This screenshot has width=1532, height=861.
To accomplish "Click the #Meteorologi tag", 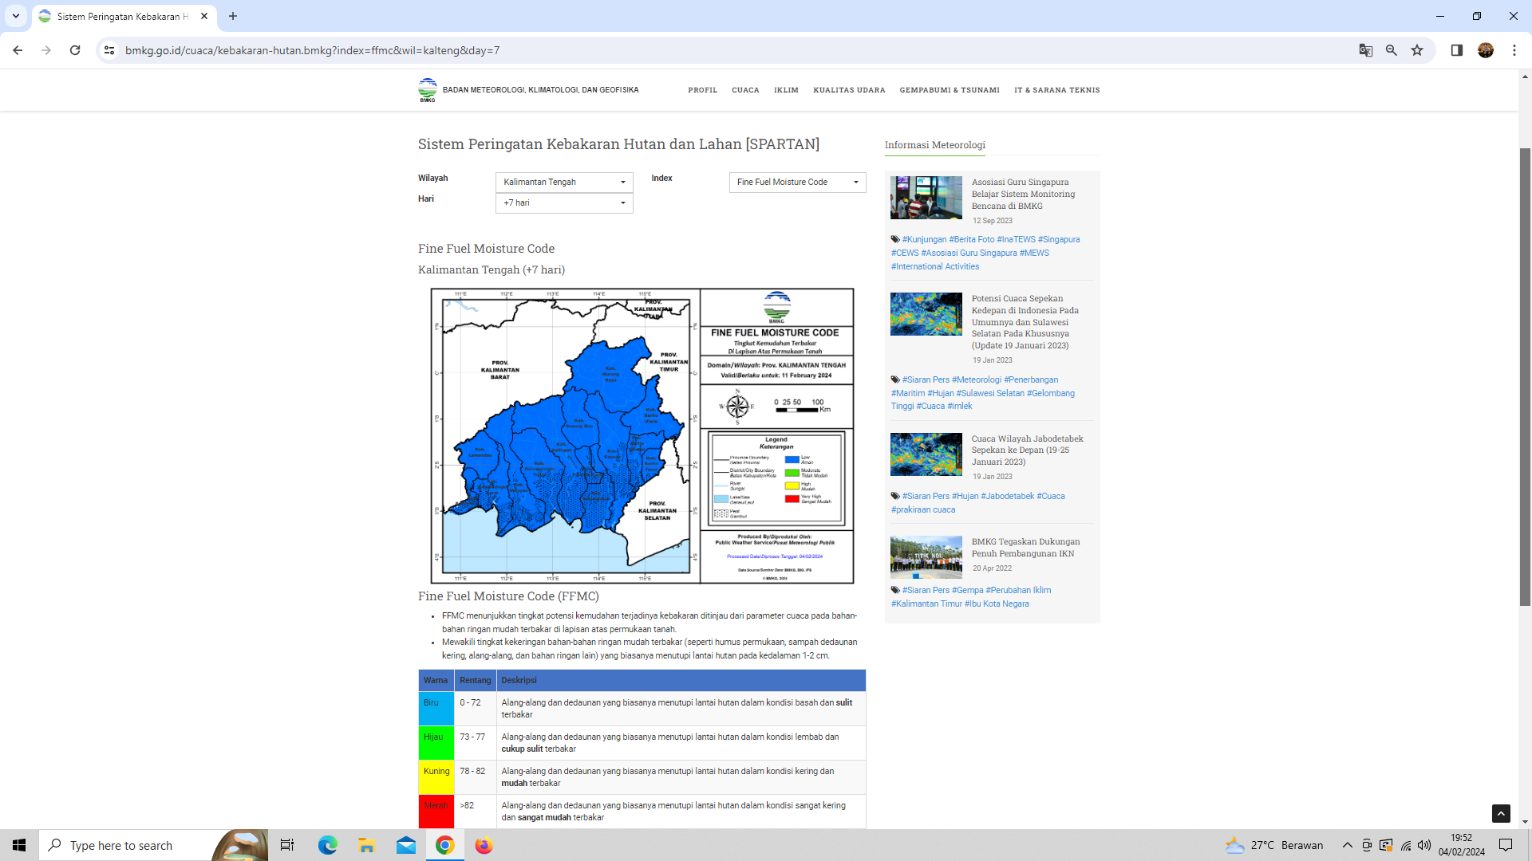I will pyautogui.click(x=976, y=379).
